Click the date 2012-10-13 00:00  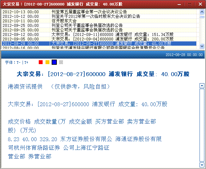coord(21,12)
